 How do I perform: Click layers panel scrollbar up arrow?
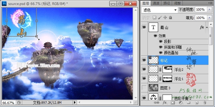211,24
